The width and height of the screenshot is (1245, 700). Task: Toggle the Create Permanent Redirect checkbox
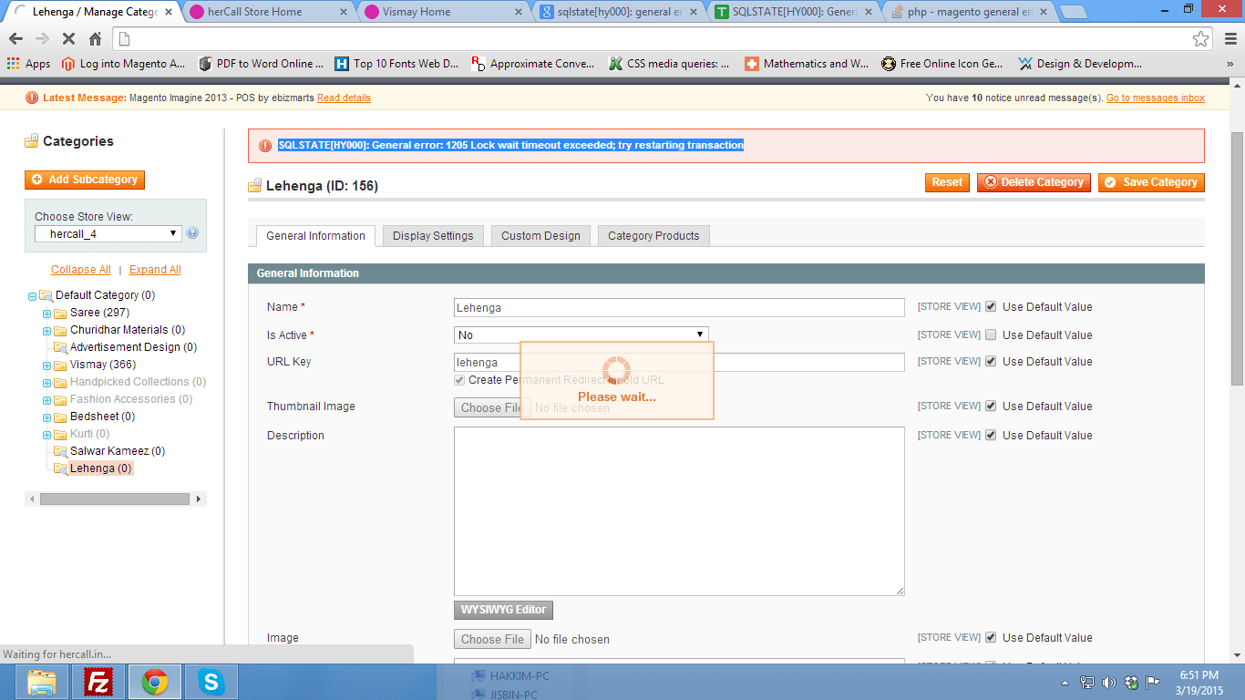point(459,380)
